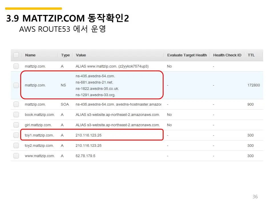
Task: Check the book.mattzip.com row checkbox
Action: (x=16, y=114)
